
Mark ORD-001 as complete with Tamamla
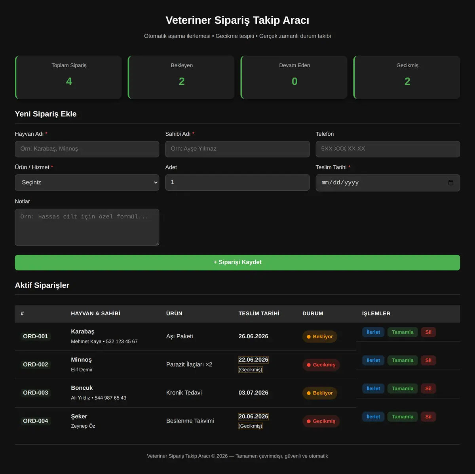(x=403, y=332)
